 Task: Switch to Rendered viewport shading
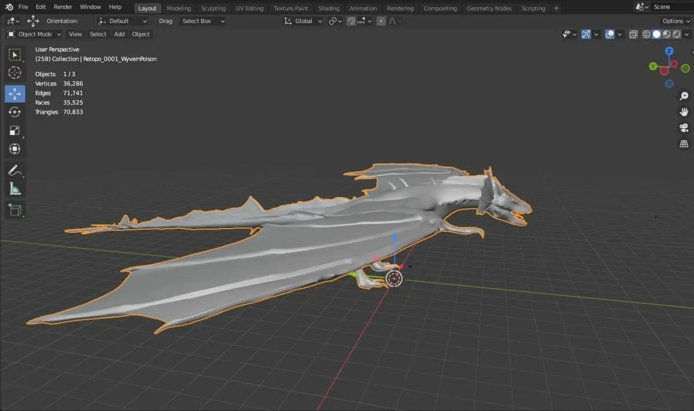point(677,35)
